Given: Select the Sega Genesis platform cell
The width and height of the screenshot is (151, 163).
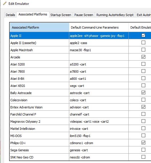Looking at the screenshot, I should pos(39,150).
